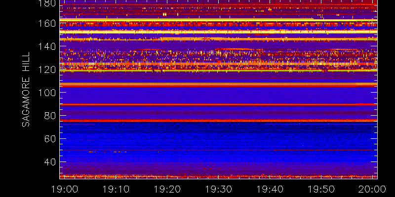Click the 80 frequency axis label
Screen dimensions: 395x197
pos(50,116)
